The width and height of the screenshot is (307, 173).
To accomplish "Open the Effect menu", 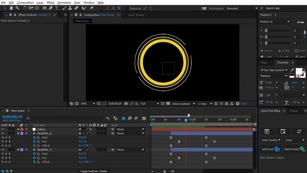I will [50, 2].
